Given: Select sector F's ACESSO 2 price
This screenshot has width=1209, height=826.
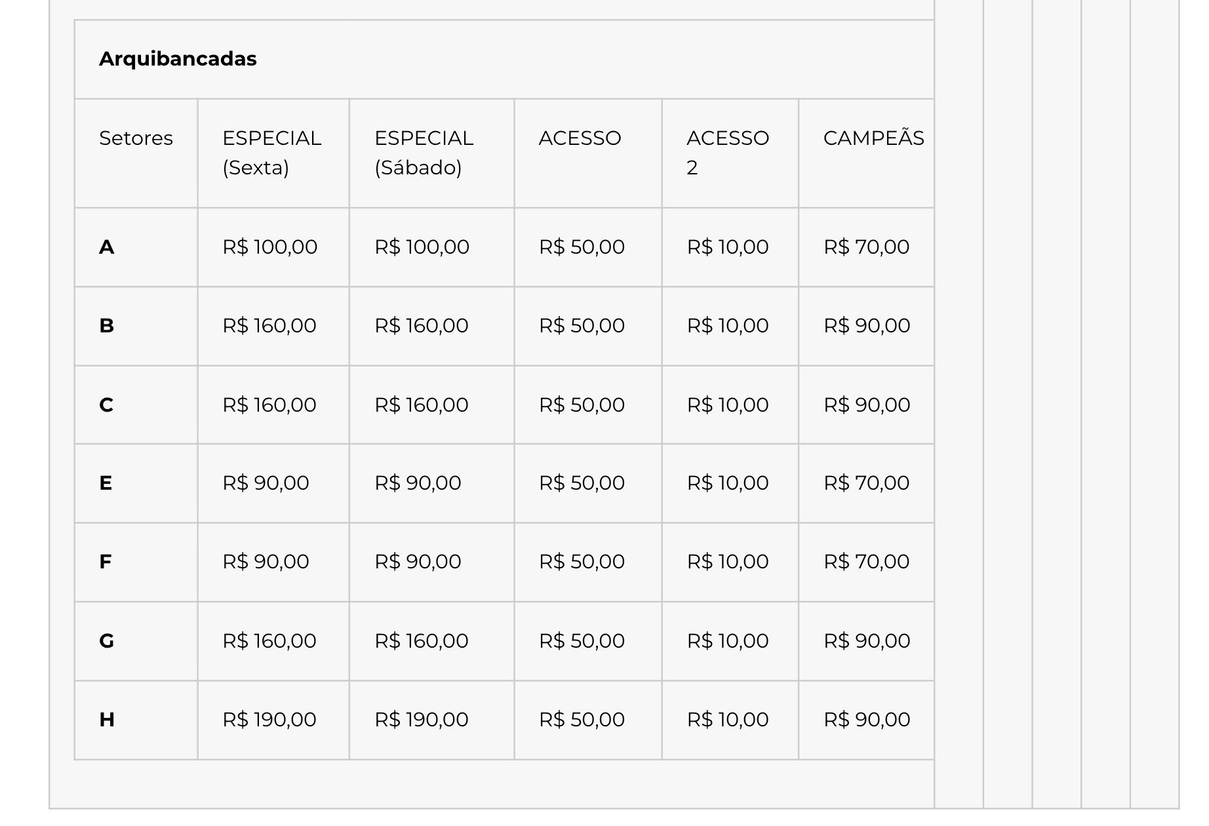Looking at the screenshot, I should pyautogui.click(x=728, y=562).
